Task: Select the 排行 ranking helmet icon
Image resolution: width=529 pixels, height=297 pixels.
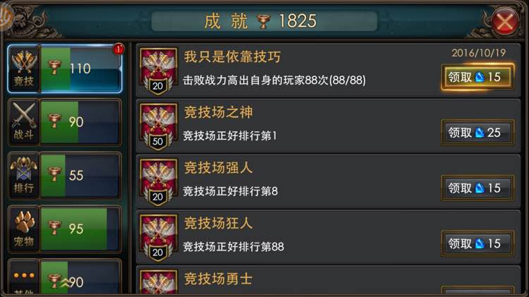Action: click(23, 175)
